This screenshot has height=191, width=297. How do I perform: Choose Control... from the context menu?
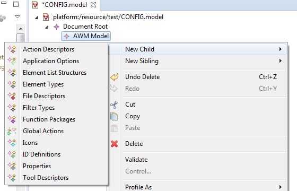197,171
